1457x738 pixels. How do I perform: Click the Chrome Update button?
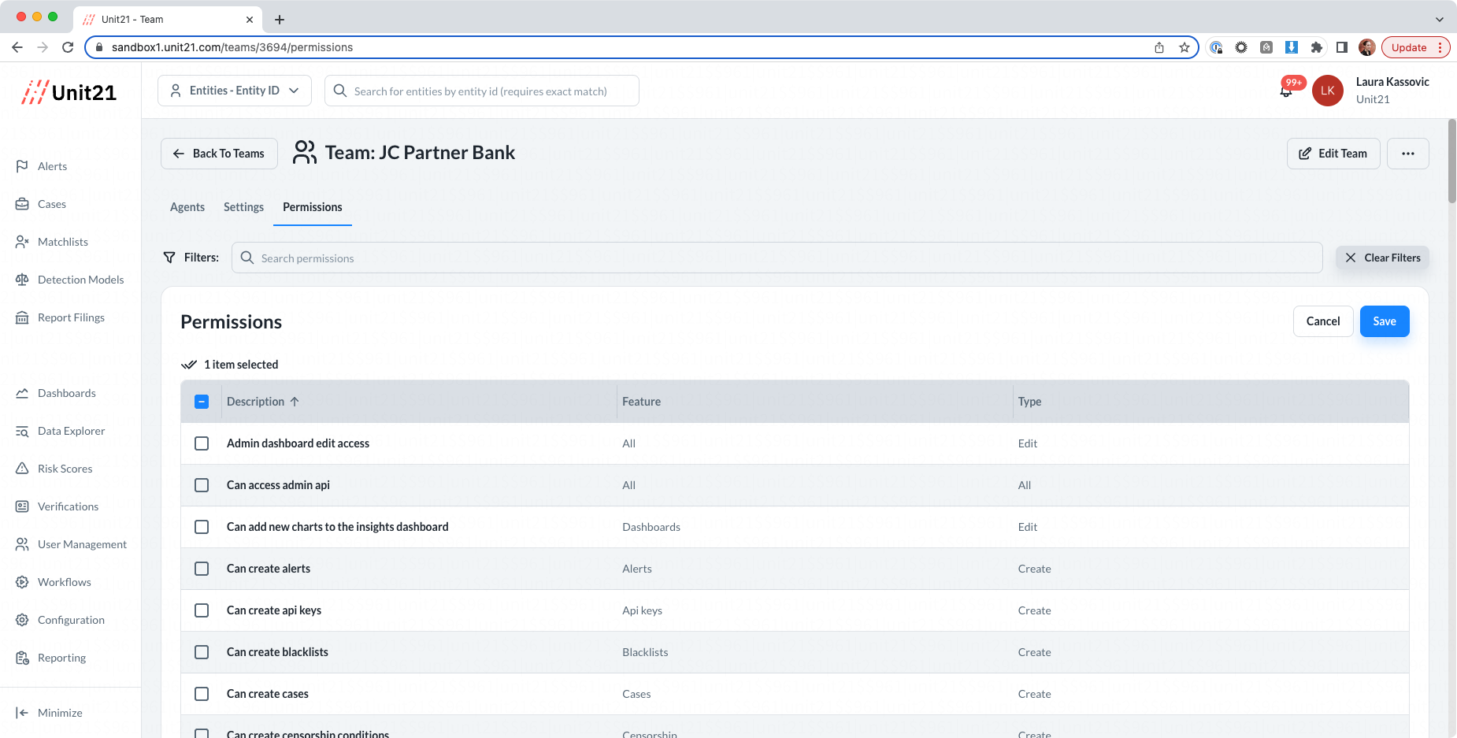click(x=1415, y=47)
